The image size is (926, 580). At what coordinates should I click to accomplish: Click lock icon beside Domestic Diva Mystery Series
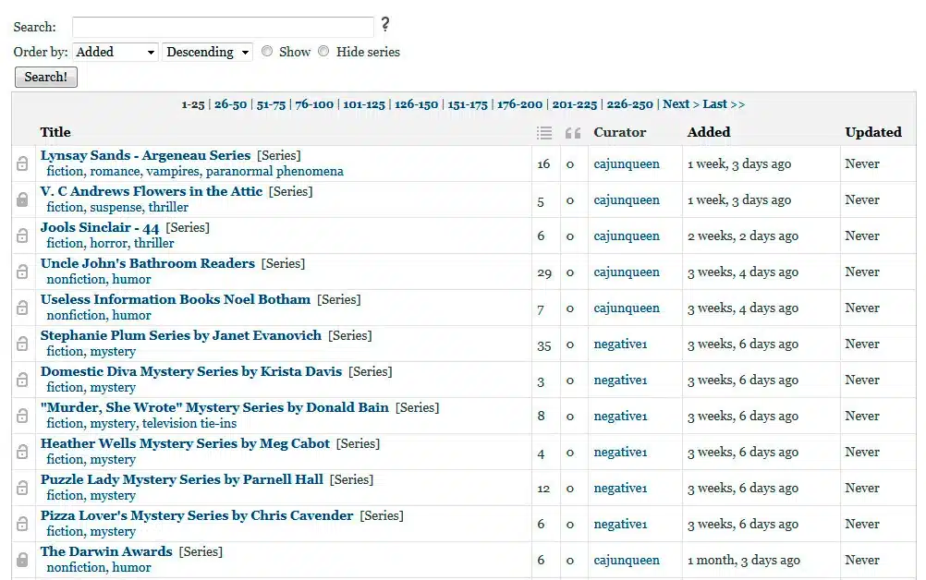[x=22, y=380]
